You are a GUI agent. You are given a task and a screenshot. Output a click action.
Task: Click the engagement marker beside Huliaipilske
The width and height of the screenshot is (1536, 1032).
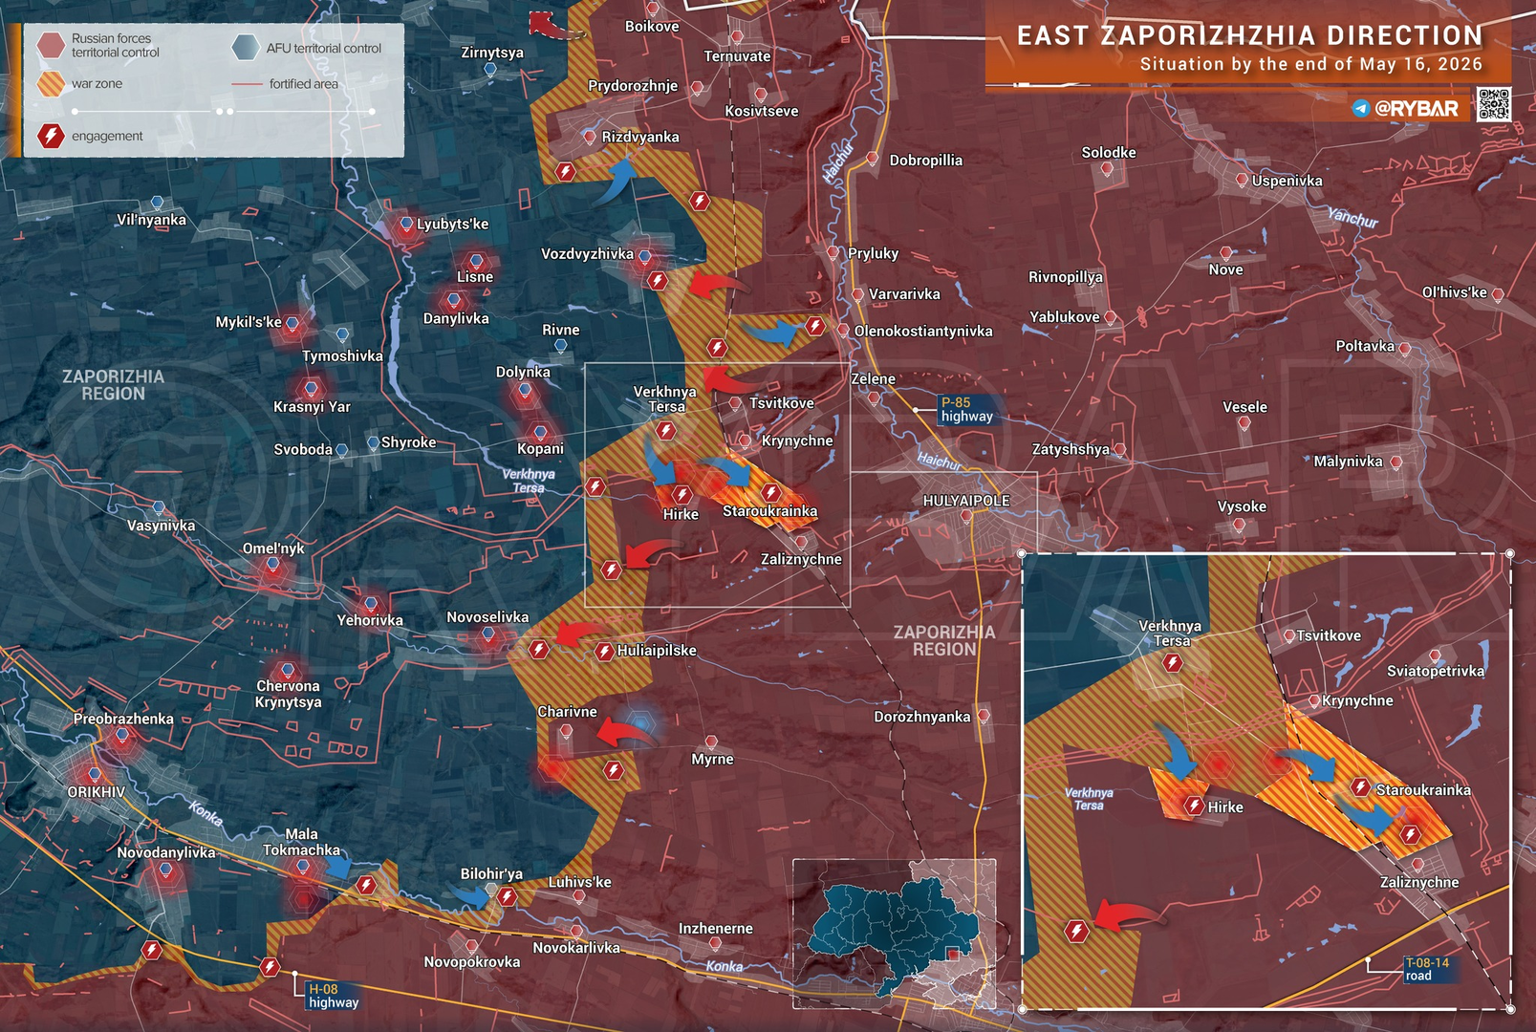604,652
